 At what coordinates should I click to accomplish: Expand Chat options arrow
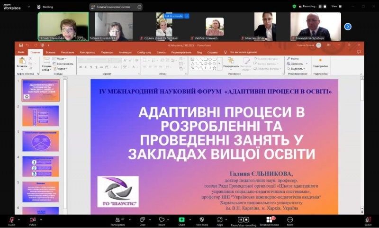(x=150, y=219)
